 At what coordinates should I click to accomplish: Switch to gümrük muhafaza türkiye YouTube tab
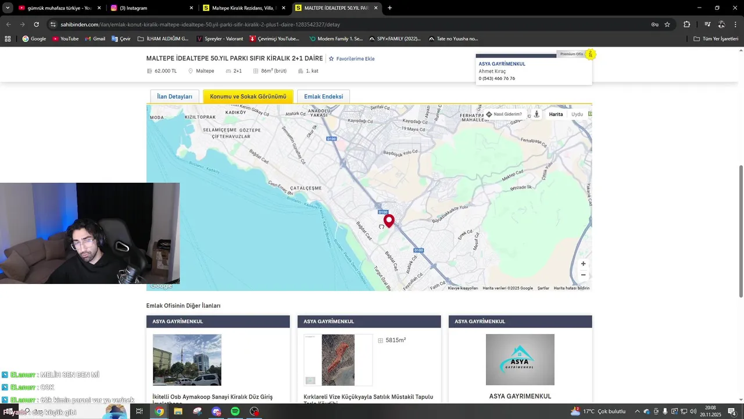tap(60, 8)
